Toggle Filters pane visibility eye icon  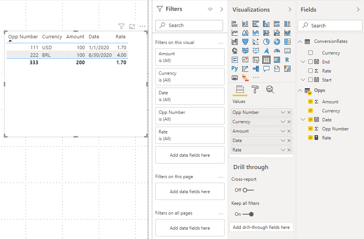pos(210,9)
